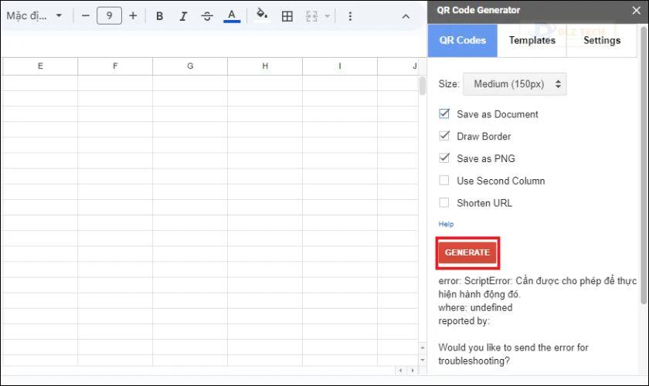
Task: Click the red GENERATE button
Action: [x=467, y=252]
